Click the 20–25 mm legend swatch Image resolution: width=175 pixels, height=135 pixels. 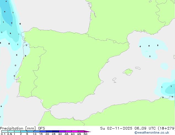[49, 131]
